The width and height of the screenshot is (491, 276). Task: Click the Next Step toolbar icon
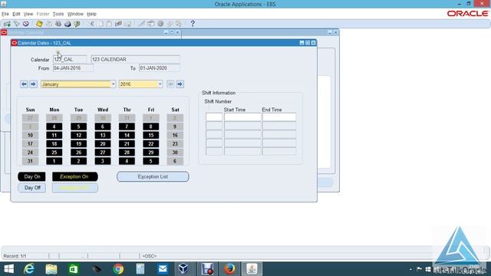point(49,24)
